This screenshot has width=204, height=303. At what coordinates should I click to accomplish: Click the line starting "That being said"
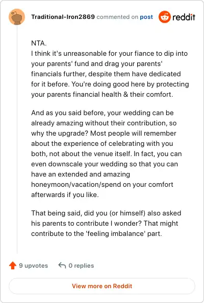106,213
